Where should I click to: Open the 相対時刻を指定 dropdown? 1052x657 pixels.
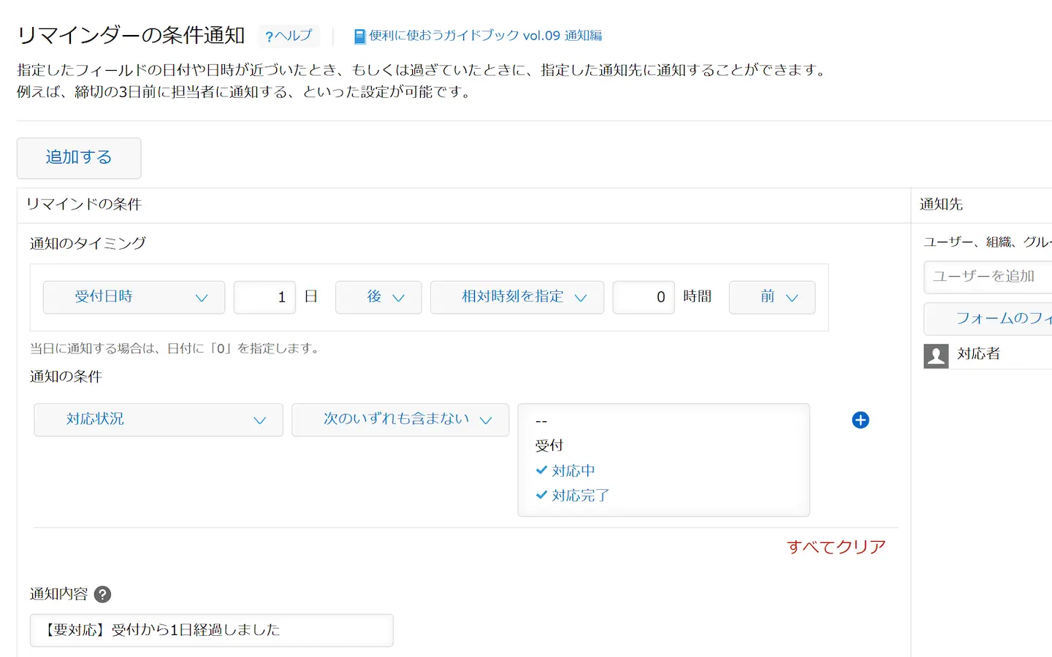pos(517,297)
